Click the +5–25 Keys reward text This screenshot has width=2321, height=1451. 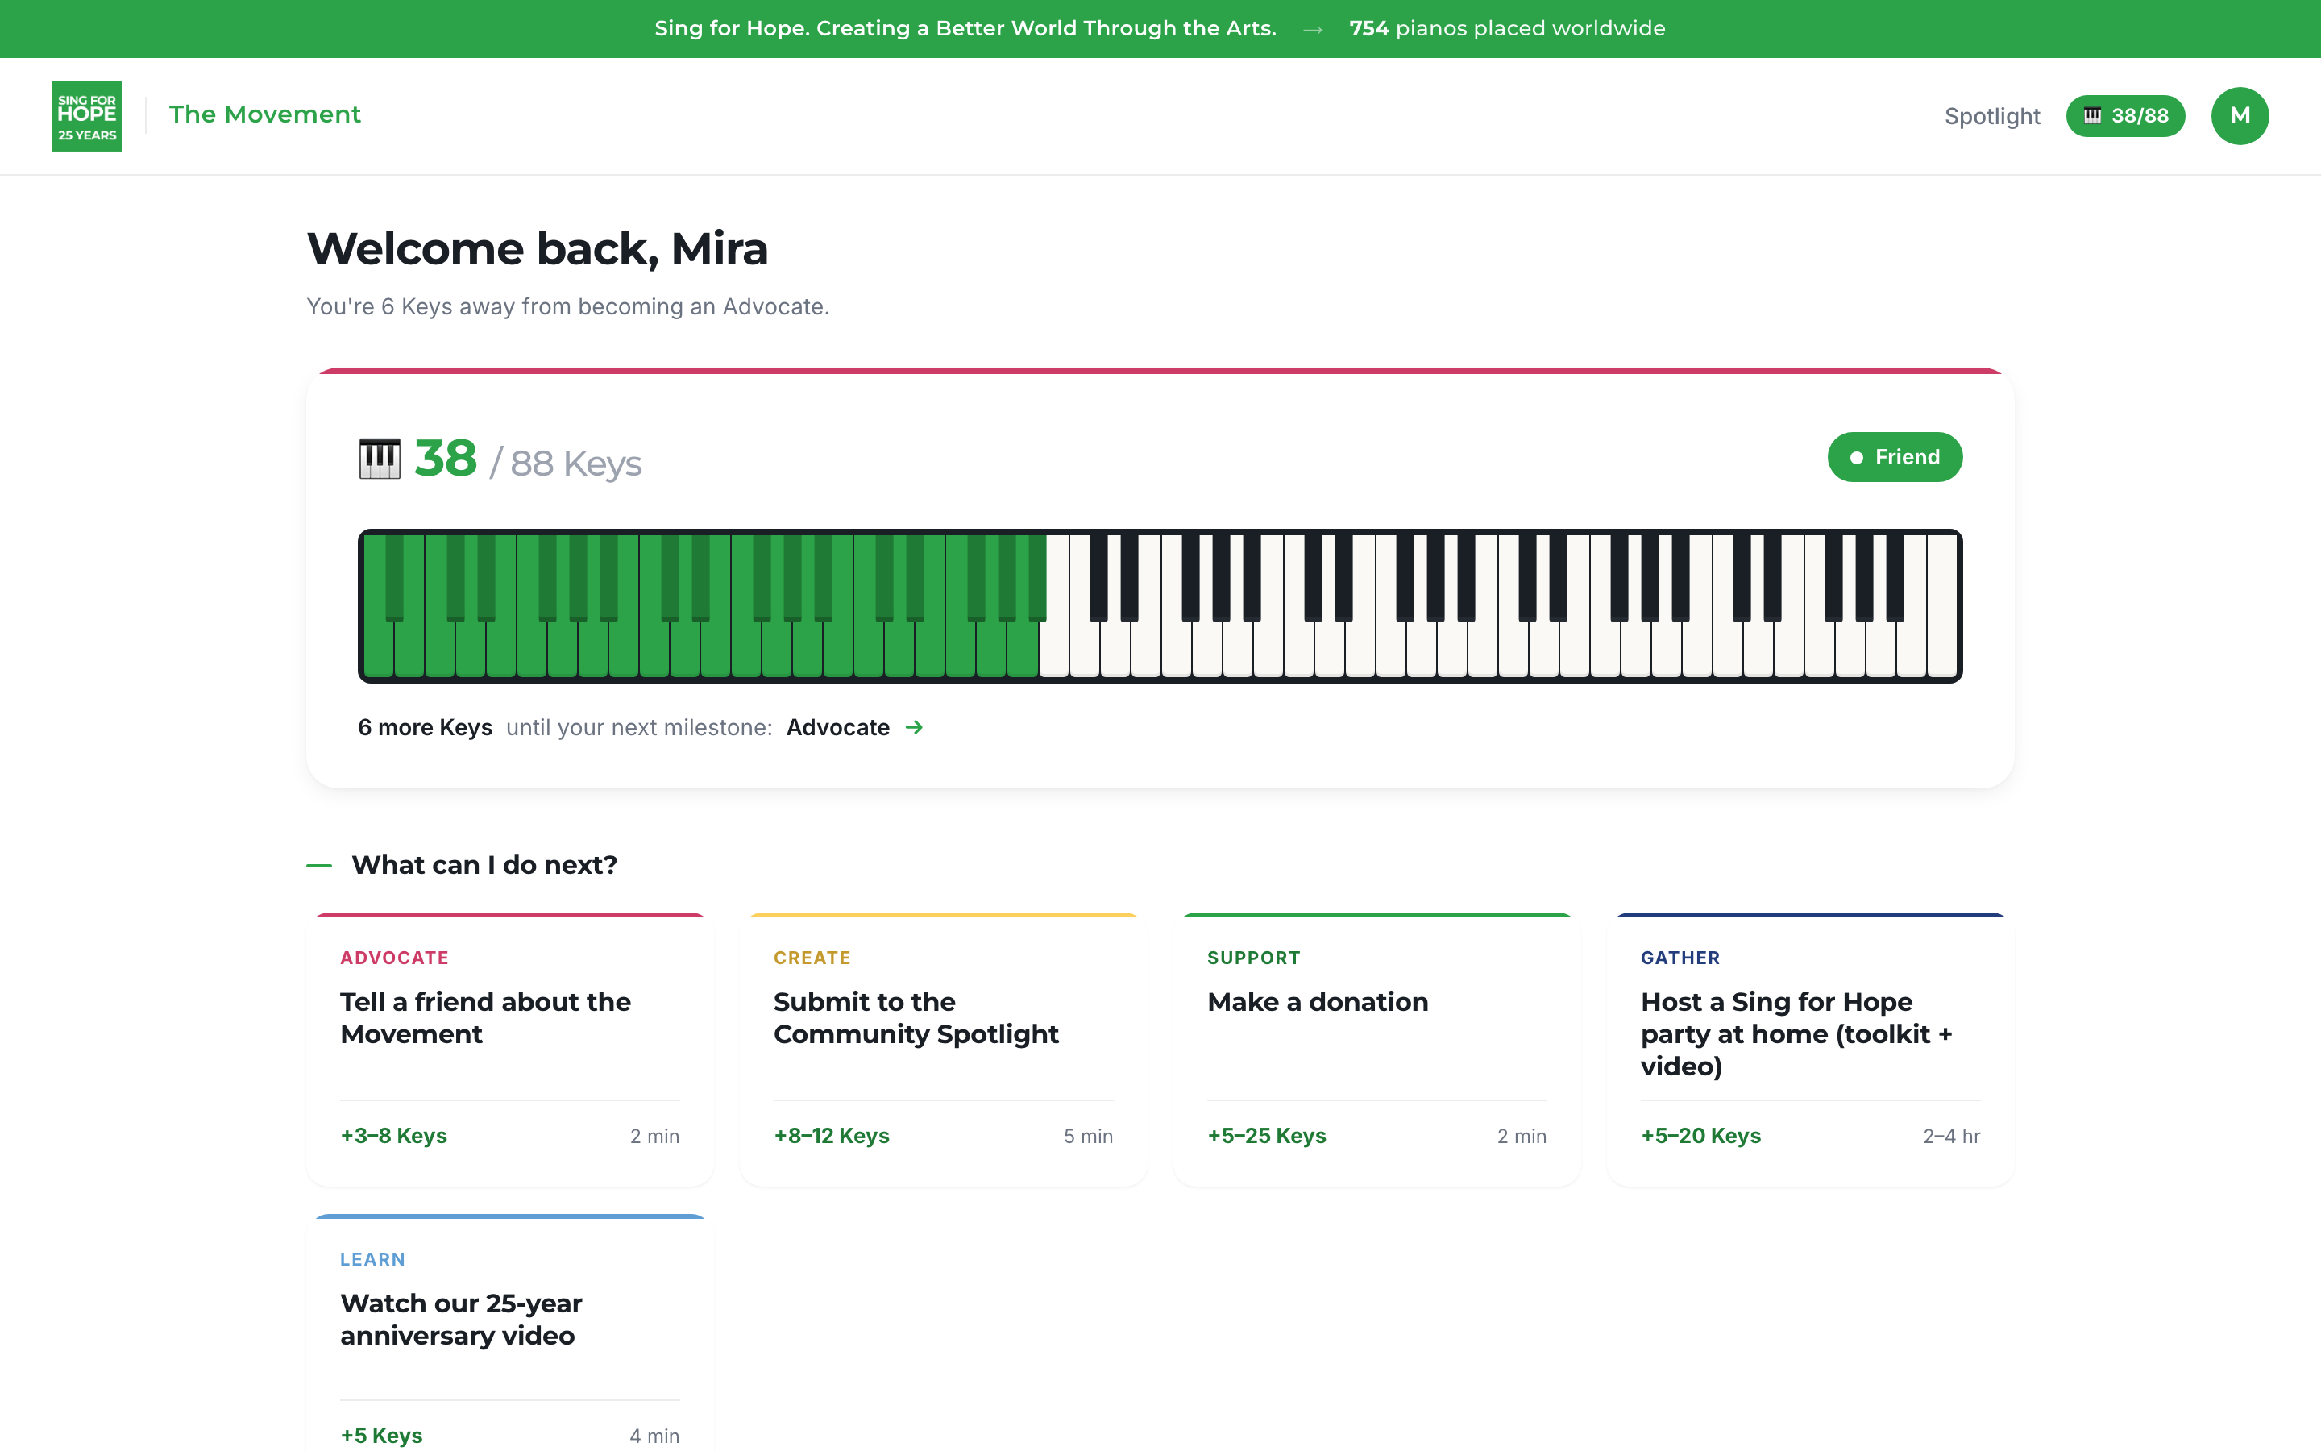pyautogui.click(x=1266, y=1135)
